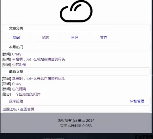Open 一个捡破烂的妇女 article

click(x=26, y=94)
